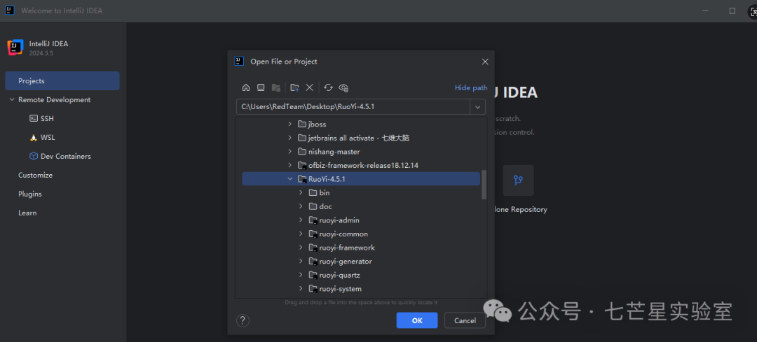Expand the ruoyi-generator module
Image resolution: width=757 pixels, height=342 pixels.
click(301, 261)
